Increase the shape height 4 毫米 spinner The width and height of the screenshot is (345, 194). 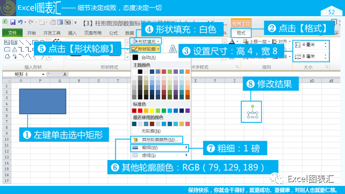point(326,43)
